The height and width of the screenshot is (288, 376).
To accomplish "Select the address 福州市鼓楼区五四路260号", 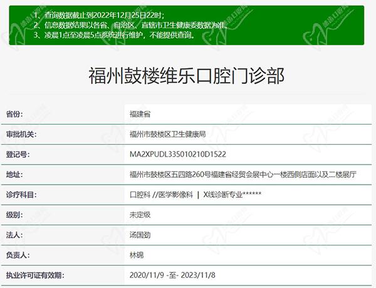I will coord(243,175).
